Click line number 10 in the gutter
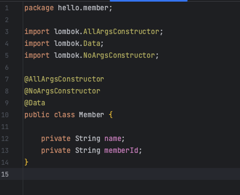Viewport: 240px width, 195px height. tap(5, 115)
